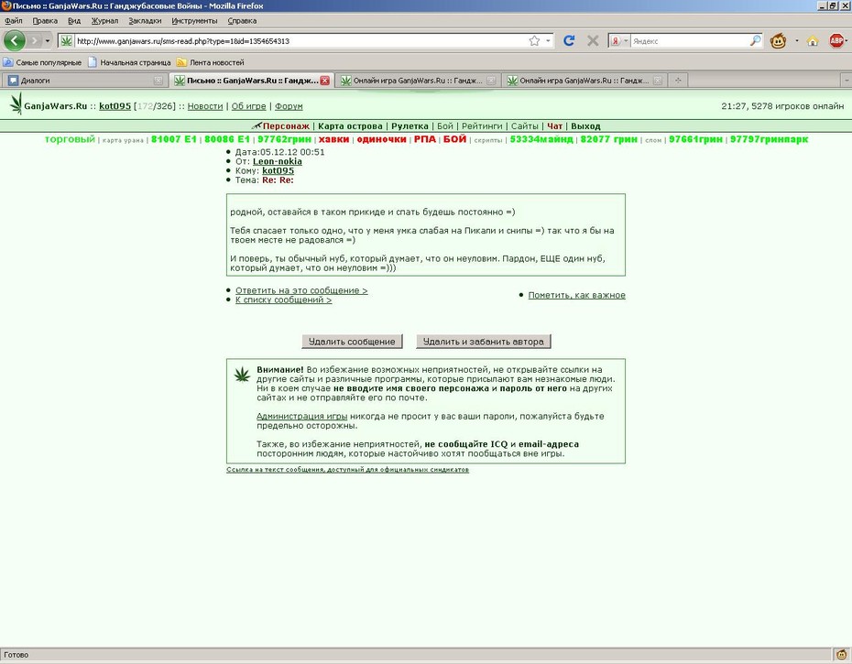Open the Чат link
852x664 pixels.
click(x=555, y=126)
